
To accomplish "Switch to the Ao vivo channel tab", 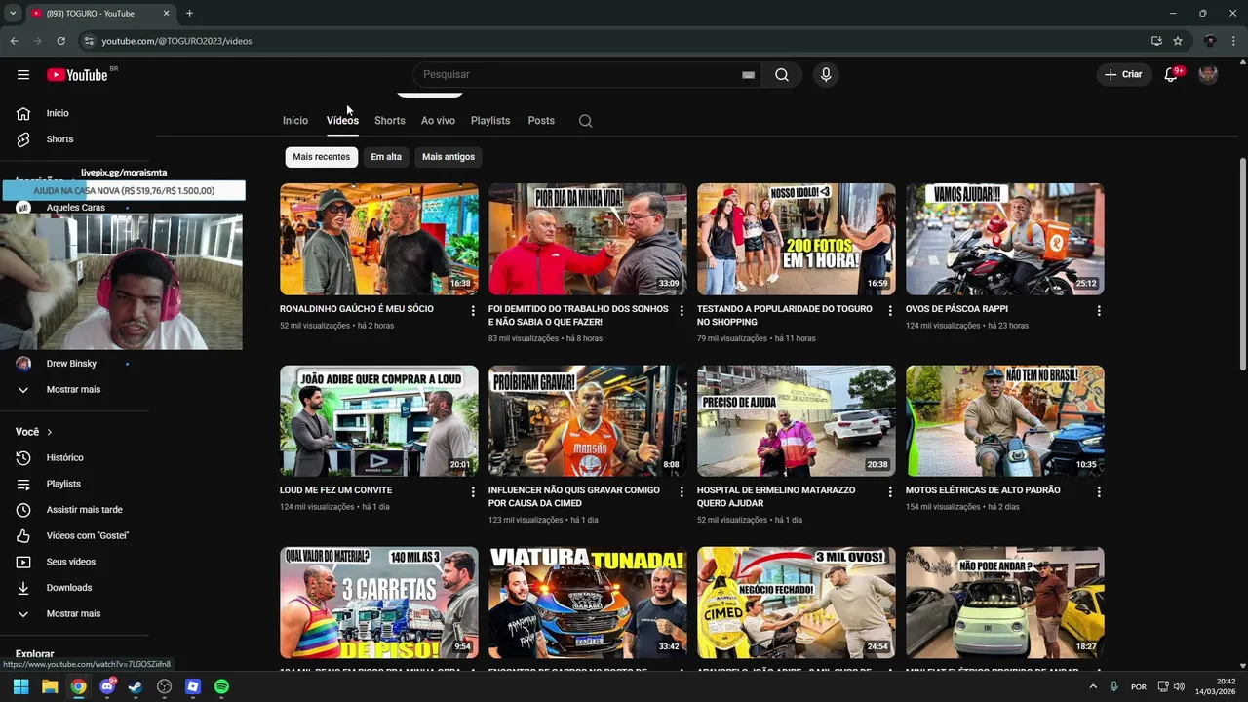I will coord(438,121).
